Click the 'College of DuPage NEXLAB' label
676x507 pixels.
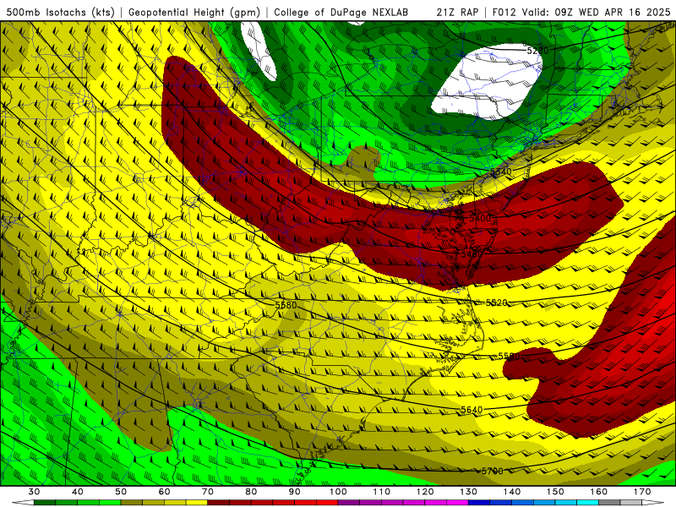341,13
